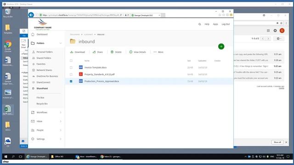Open SharePoint connector

(x=42, y=88)
